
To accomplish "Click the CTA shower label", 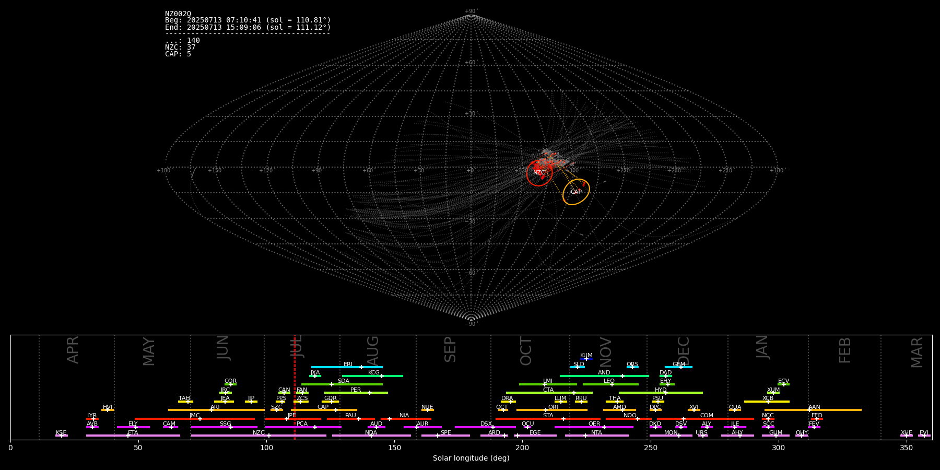I will tap(548, 390).
